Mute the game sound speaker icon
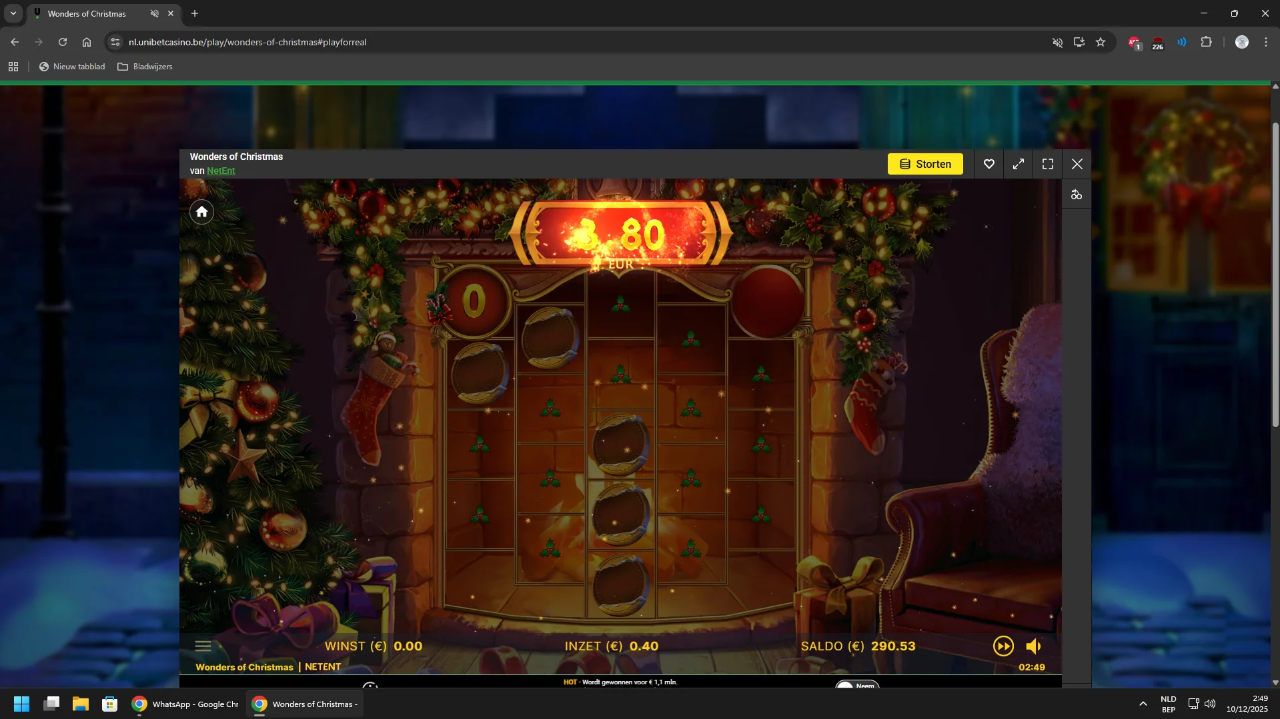 click(1034, 646)
